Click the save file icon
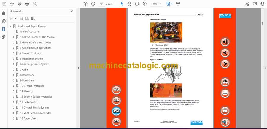 (4, 4)
